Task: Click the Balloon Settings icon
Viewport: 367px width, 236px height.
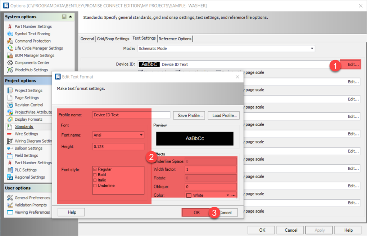Action: (x=10, y=148)
